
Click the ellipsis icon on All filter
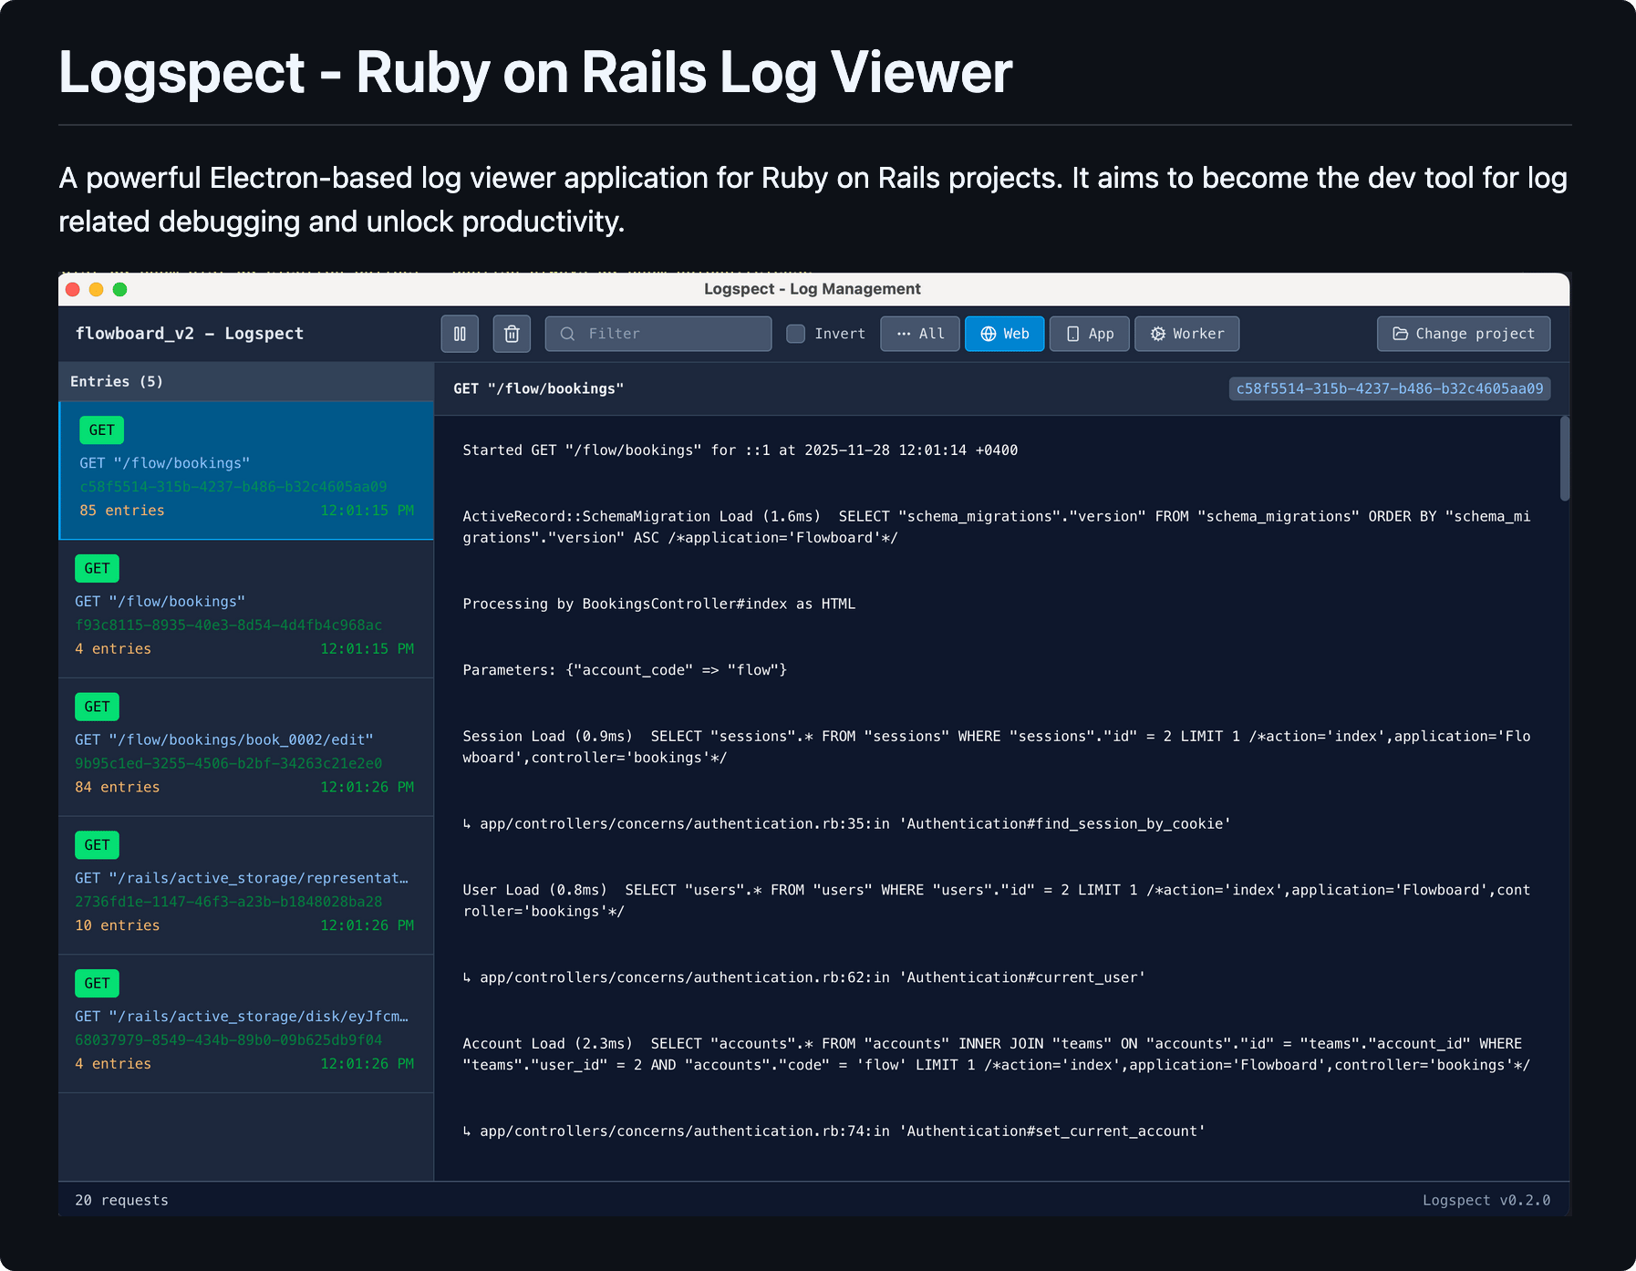(x=903, y=334)
